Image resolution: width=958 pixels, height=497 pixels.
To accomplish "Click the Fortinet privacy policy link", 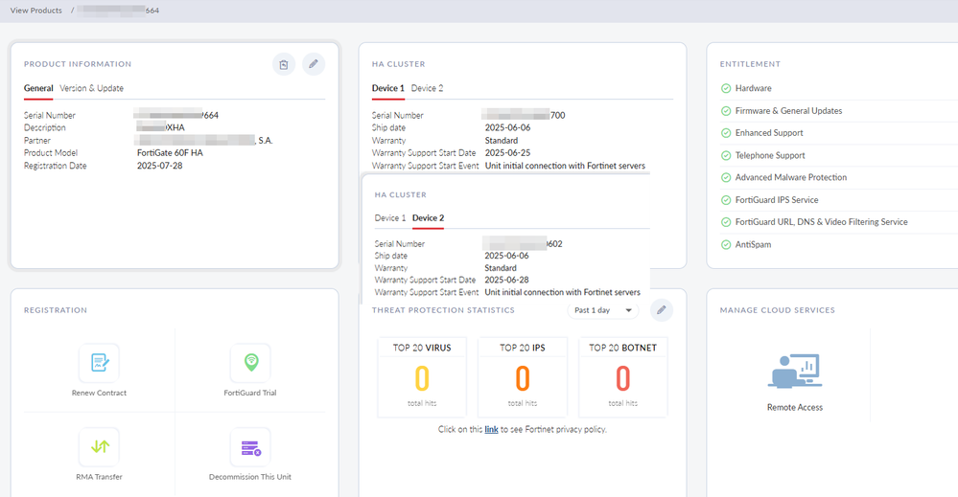I will pos(491,429).
